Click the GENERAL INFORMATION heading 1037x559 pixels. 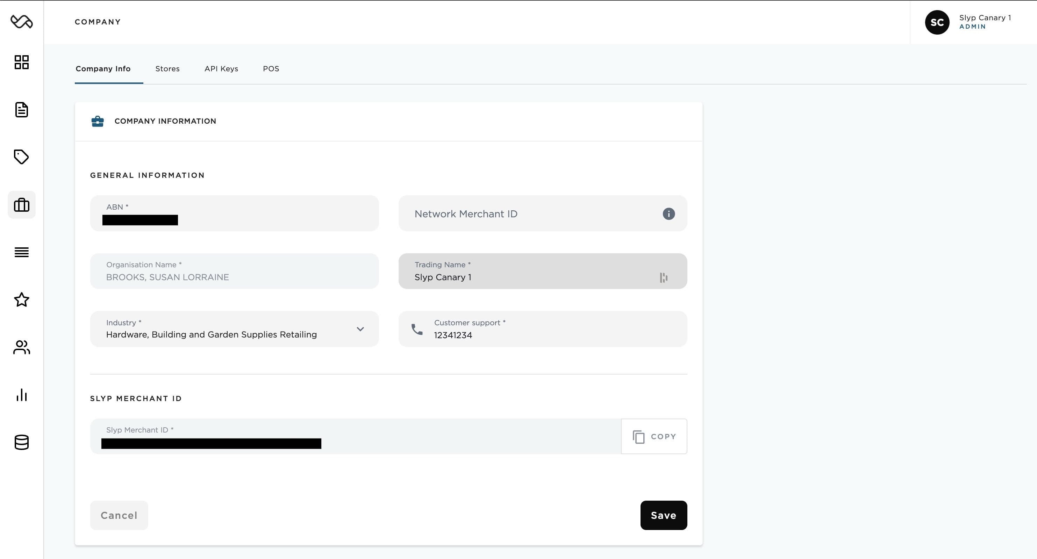[147, 175]
